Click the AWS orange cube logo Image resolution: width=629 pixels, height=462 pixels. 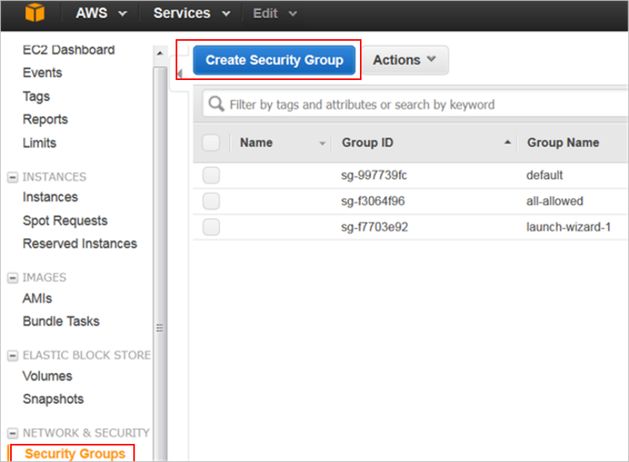(34, 13)
